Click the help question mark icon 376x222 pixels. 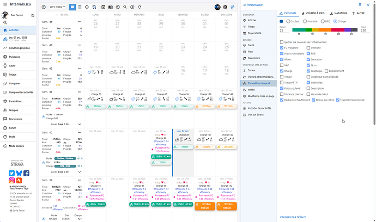44,7
